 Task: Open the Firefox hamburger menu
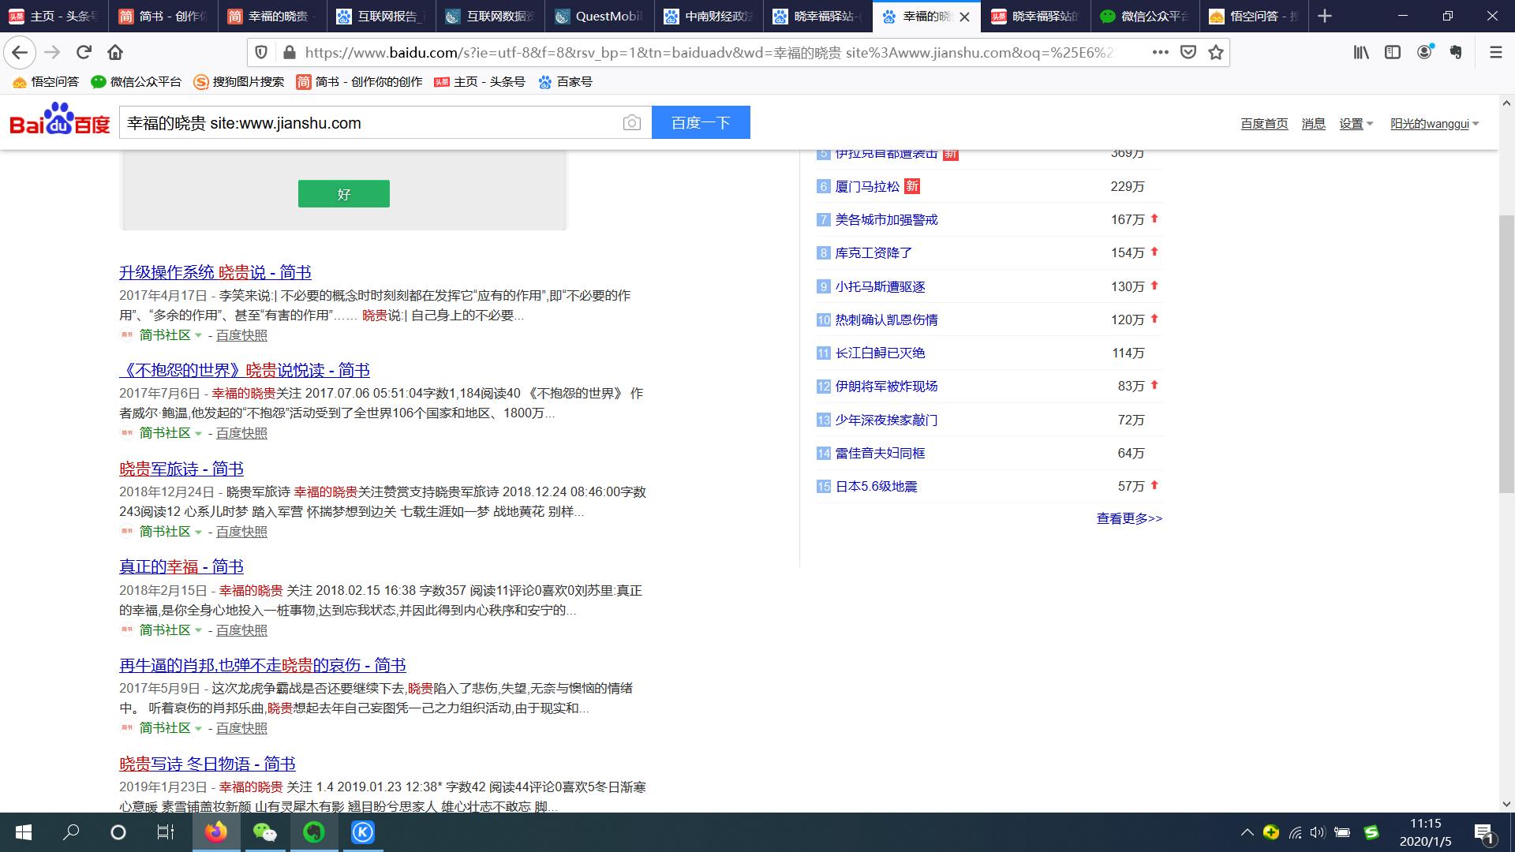tap(1495, 53)
